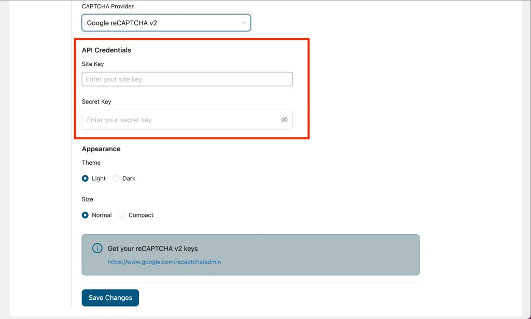Viewport: 531px width, 319px height.
Task: Select the Light theme radio button
Action: pos(85,179)
